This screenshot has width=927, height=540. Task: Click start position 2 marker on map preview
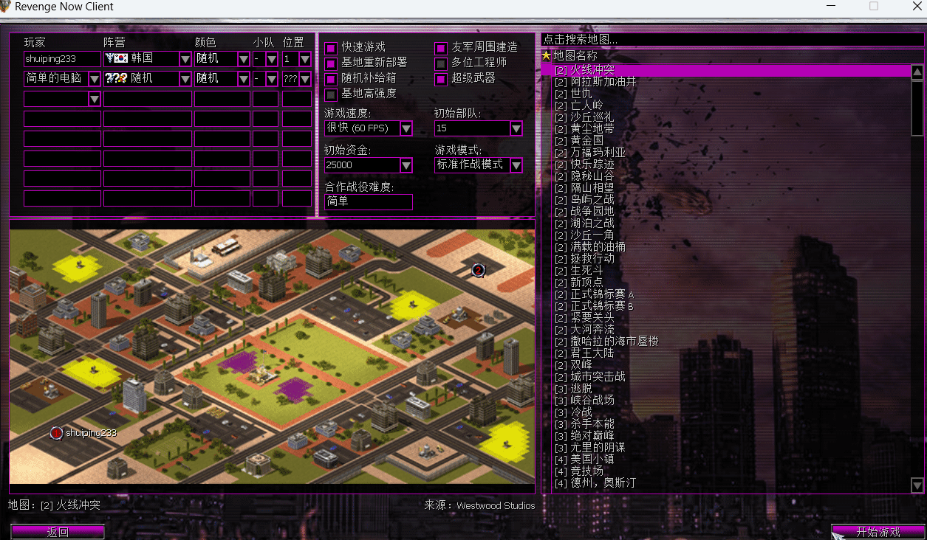tap(478, 271)
